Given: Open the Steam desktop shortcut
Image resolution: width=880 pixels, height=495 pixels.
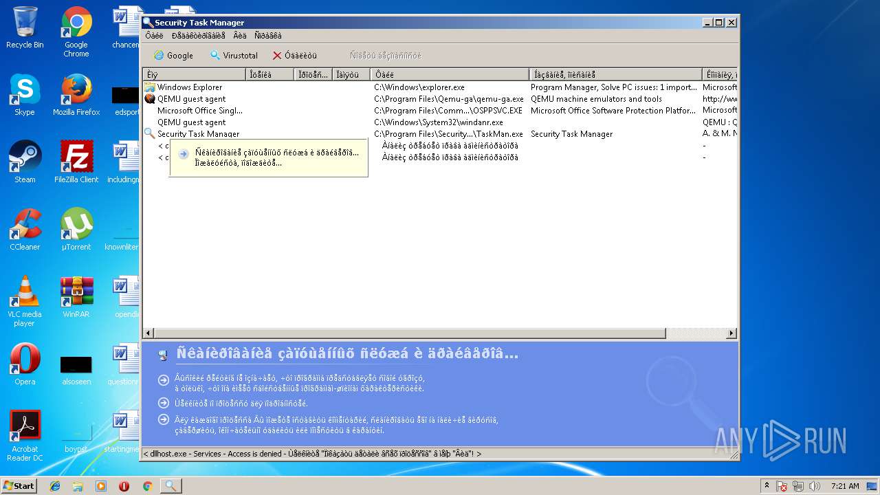Looking at the screenshot, I should coord(25,162).
